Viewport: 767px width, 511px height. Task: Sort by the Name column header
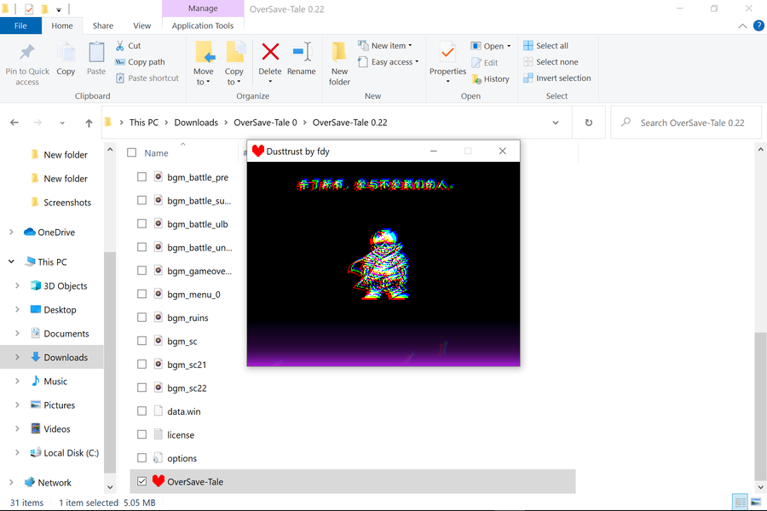[156, 153]
